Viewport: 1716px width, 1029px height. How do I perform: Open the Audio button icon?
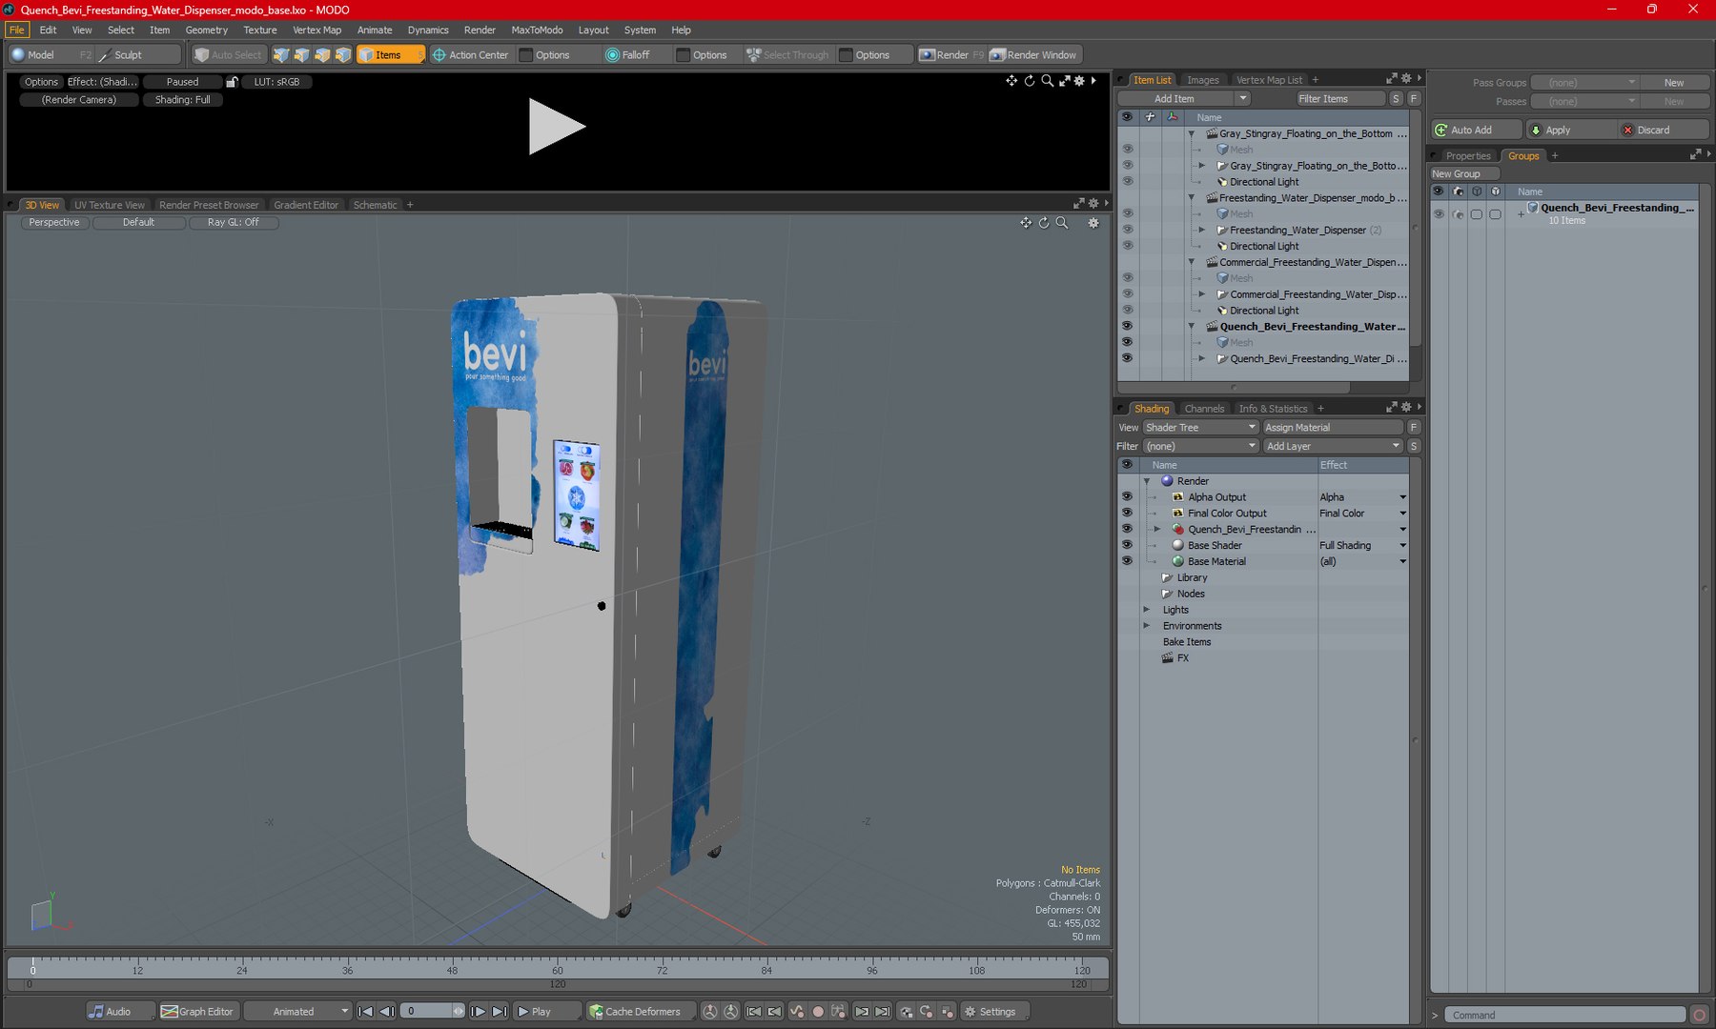[96, 1012]
